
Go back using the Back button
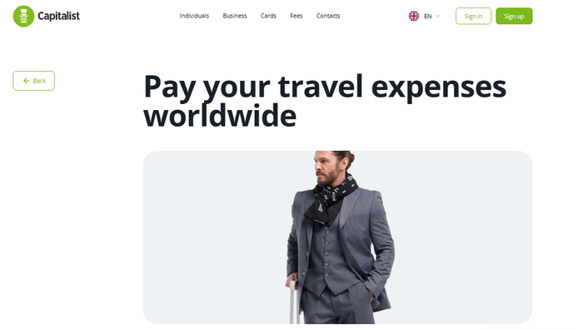tap(34, 81)
